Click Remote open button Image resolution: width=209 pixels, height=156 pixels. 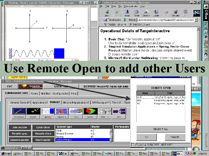click(20, 133)
